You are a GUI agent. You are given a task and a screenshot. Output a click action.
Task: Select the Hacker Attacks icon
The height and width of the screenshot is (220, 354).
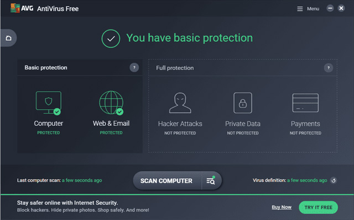[x=180, y=103]
